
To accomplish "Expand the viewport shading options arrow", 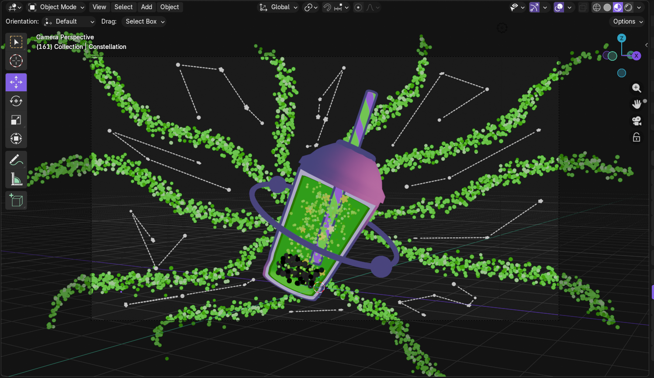I will (x=639, y=7).
